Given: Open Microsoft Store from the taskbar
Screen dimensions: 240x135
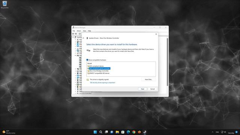Looking at the screenshot, I should click(x=123, y=132).
